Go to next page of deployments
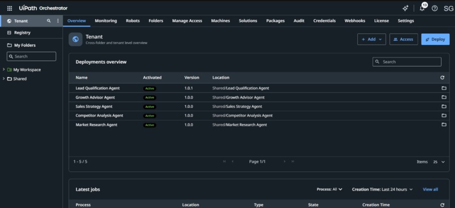The height and width of the screenshot is (208, 455). (x=285, y=161)
